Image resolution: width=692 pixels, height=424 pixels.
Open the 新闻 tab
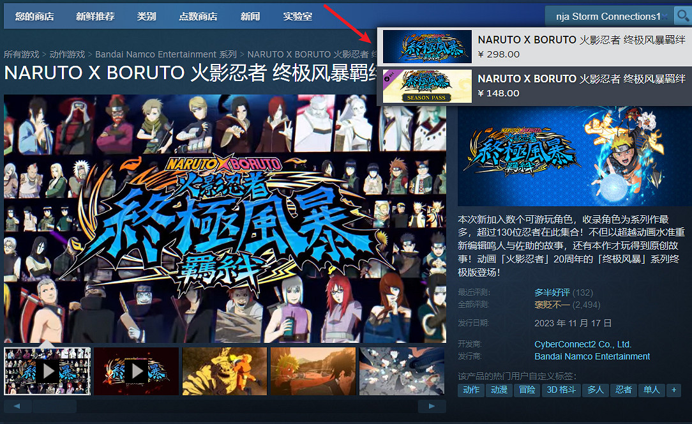[x=250, y=17]
